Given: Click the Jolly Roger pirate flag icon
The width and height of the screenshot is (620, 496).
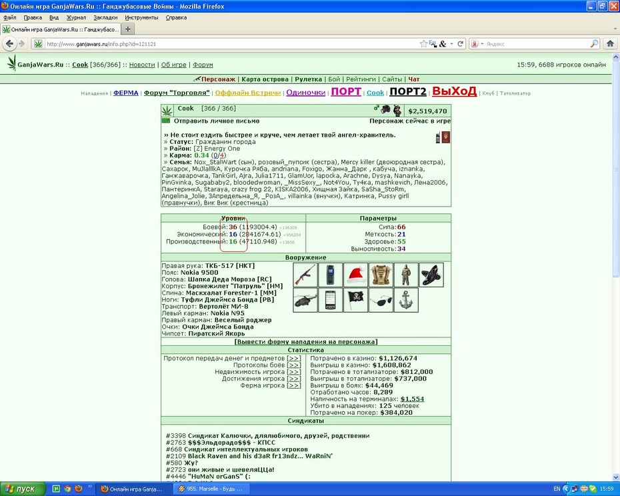Looking at the screenshot, I should click(x=355, y=300).
